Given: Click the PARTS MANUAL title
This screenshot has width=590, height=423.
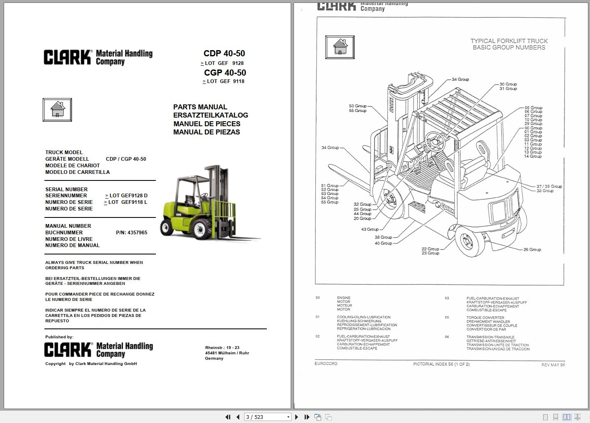Looking at the screenshot, I should click(x=200, y=107).
